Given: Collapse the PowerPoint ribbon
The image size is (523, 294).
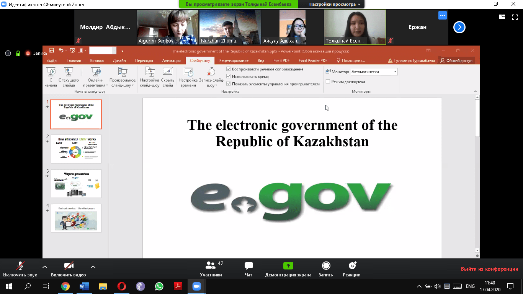Looking at the screenshot, I should click(476, 91).
